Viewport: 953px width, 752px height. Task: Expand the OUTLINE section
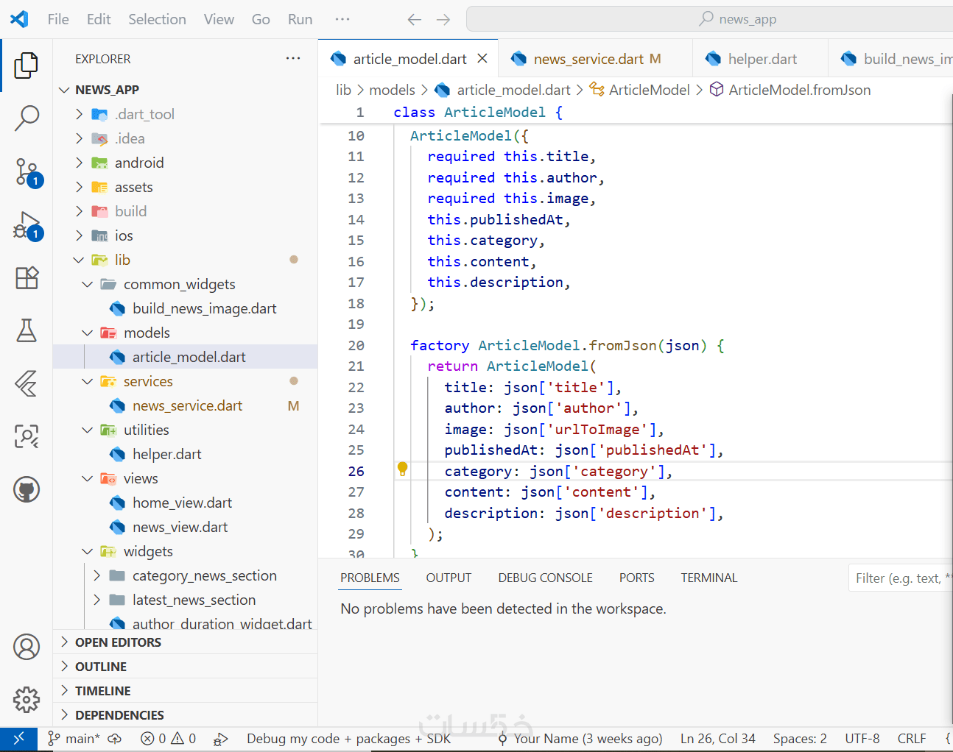point(101,667)
